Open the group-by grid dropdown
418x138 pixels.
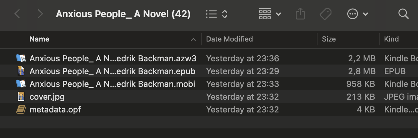pyautogui.click(x=270, y=14)
